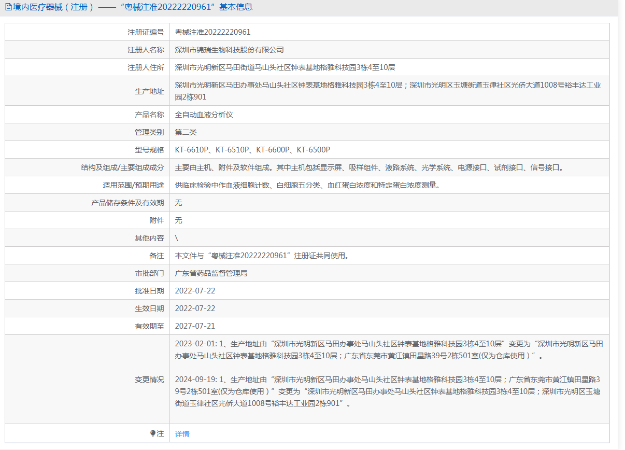Select expiry date 2027-07-21

tap(195, 326)
